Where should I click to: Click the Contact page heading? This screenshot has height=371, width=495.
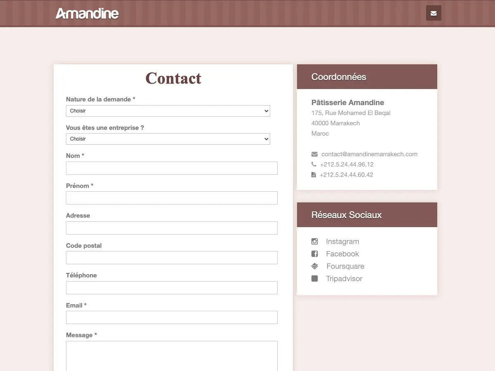[x=173, y=78]
